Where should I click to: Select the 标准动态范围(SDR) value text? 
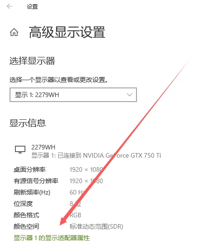[96, 226]
